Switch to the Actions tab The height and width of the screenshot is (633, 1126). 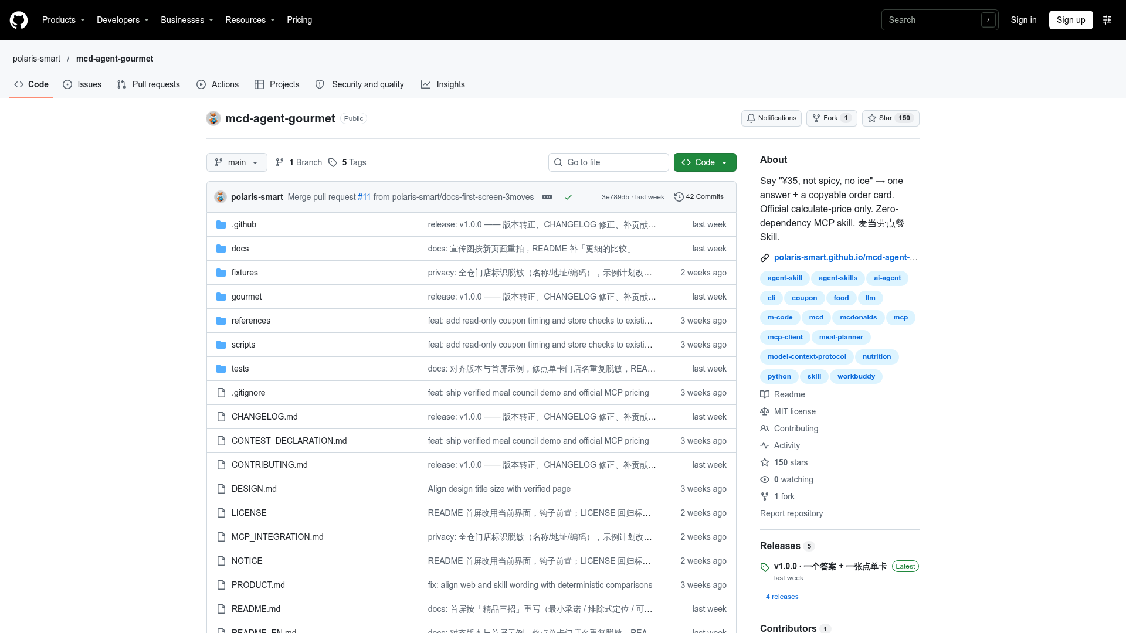[x=218, y=84]
